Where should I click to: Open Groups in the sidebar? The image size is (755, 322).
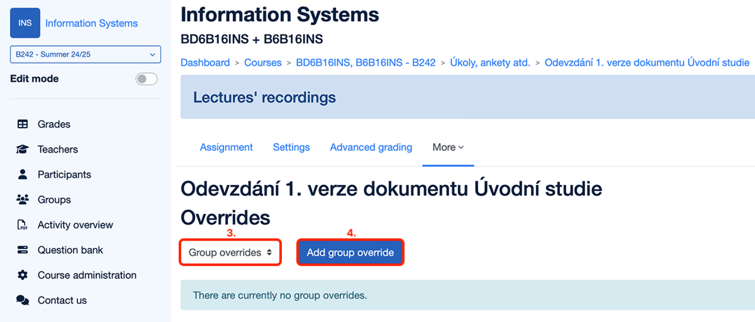click(54, 200)
